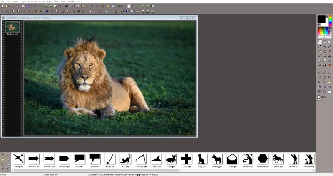Open the Filter menu
333x176 pixels.
(x=49, y=2)
